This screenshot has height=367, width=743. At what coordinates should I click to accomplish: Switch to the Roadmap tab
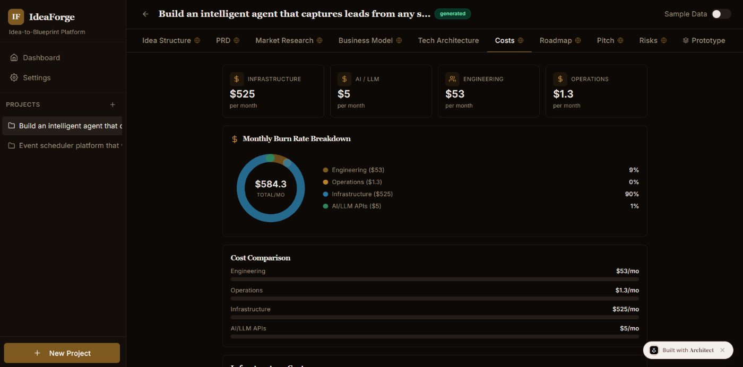[555, 40]
